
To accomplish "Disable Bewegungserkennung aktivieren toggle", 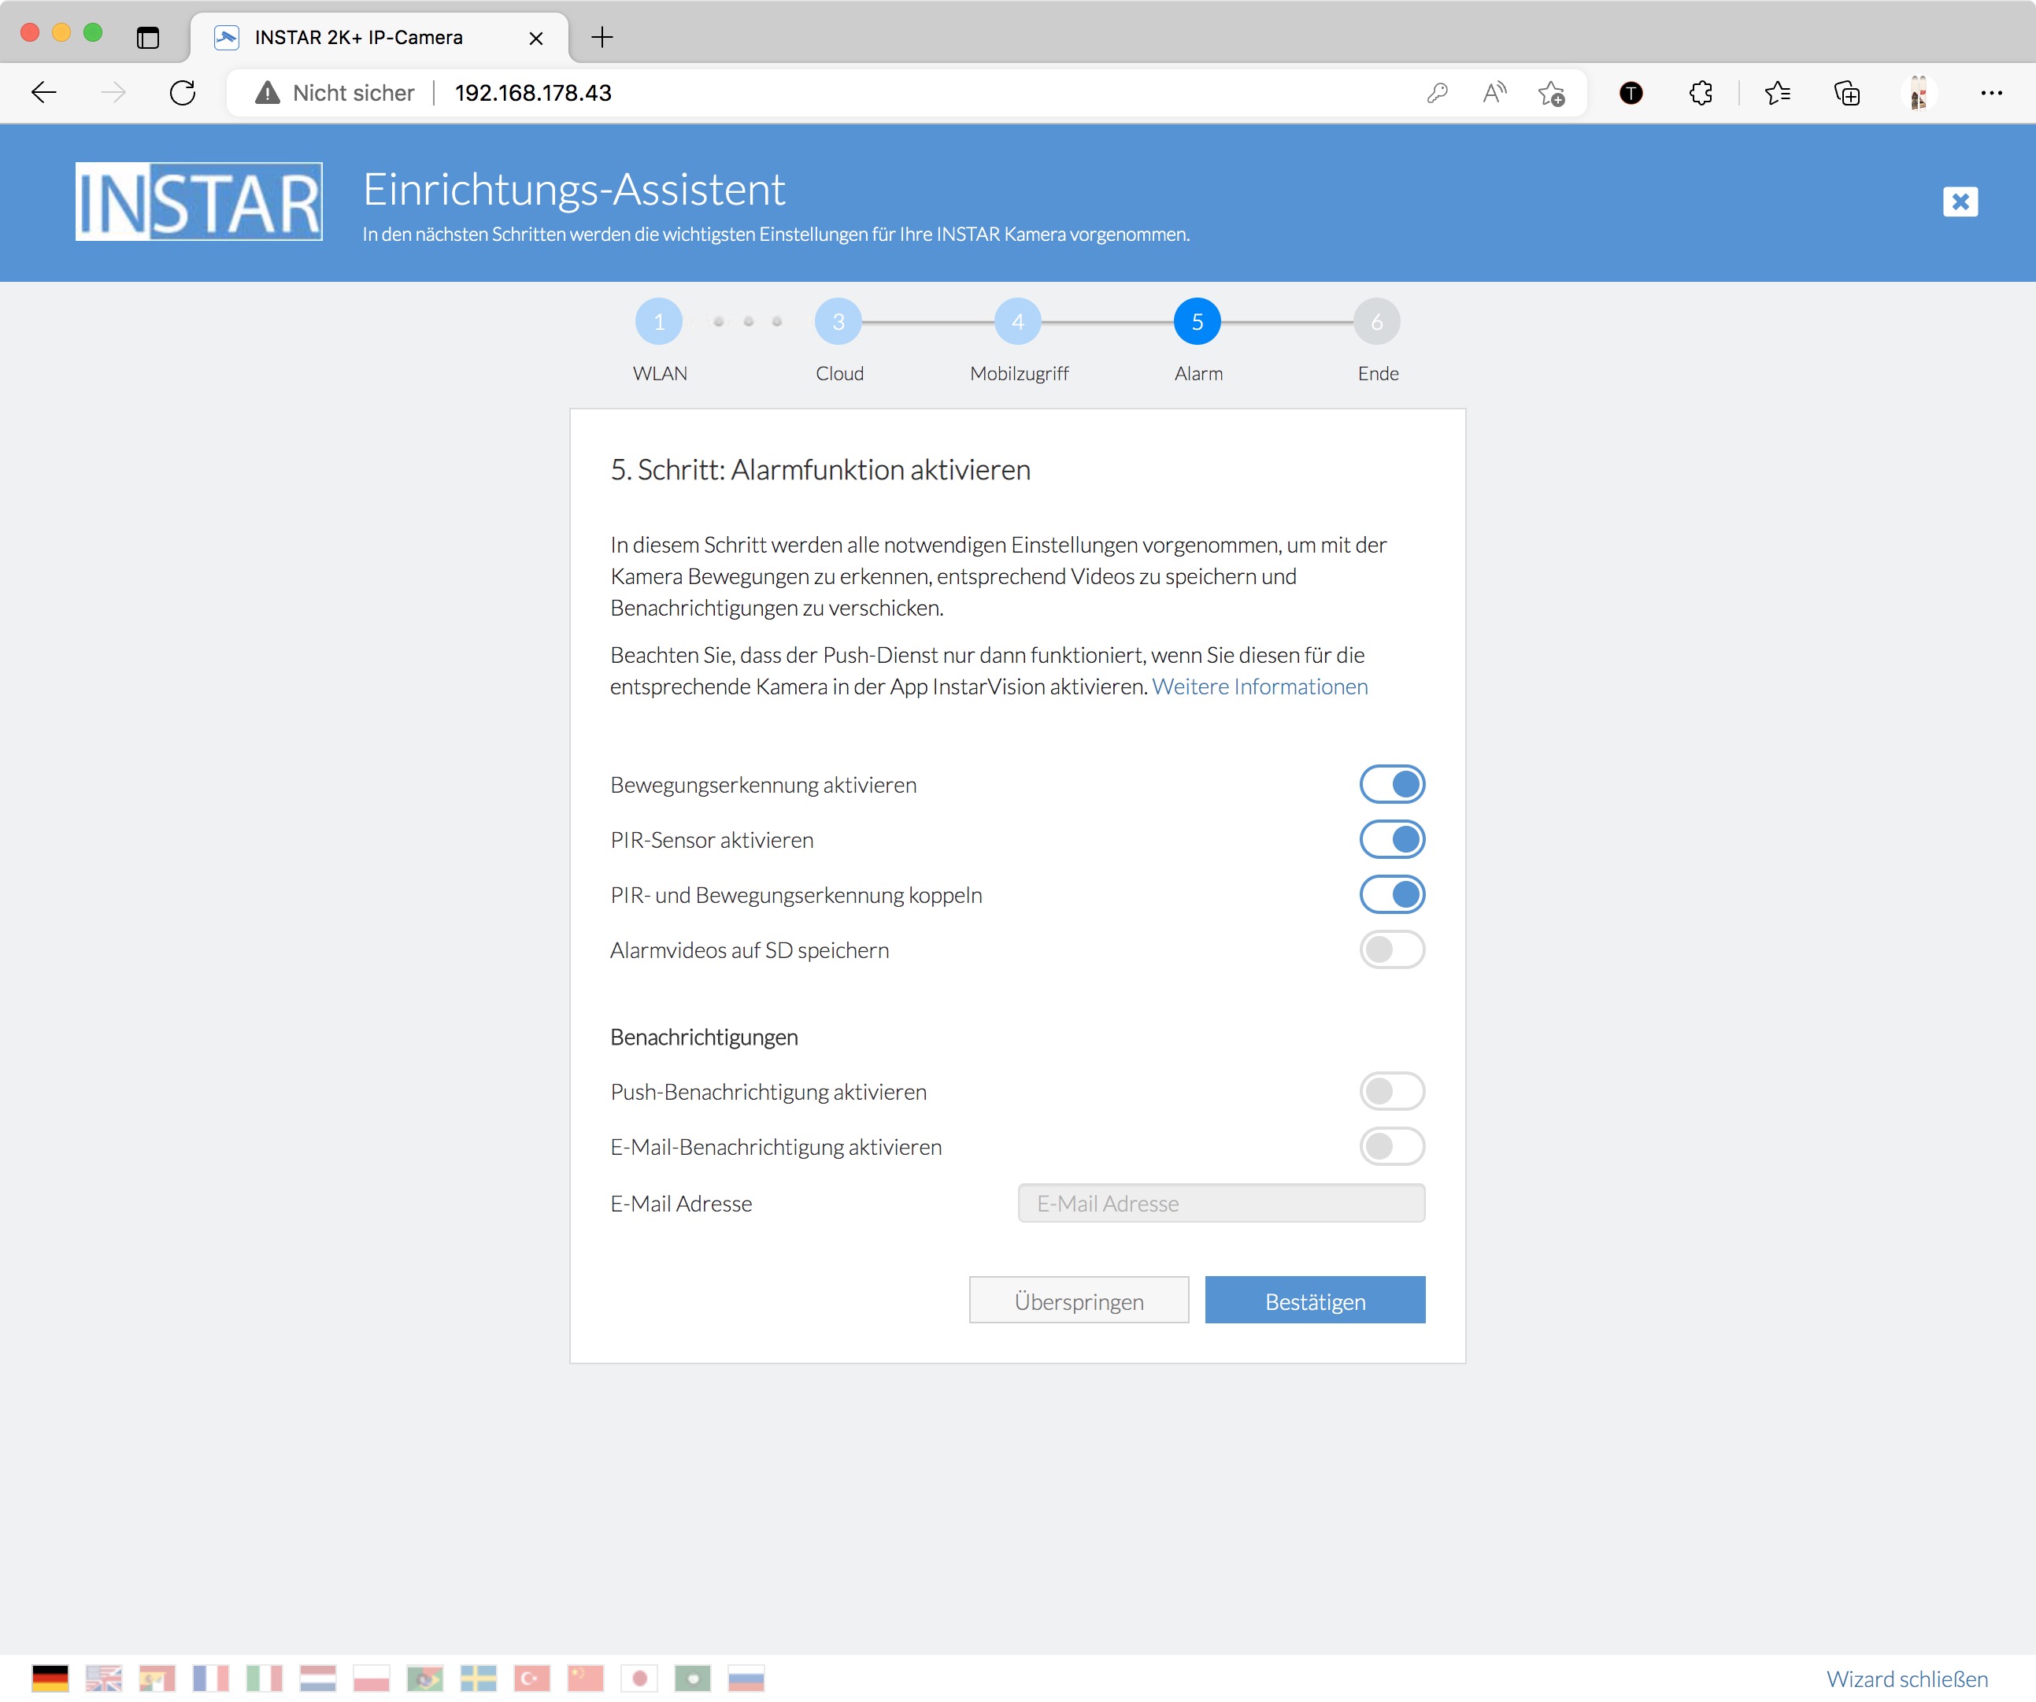I will [1391, 784].
